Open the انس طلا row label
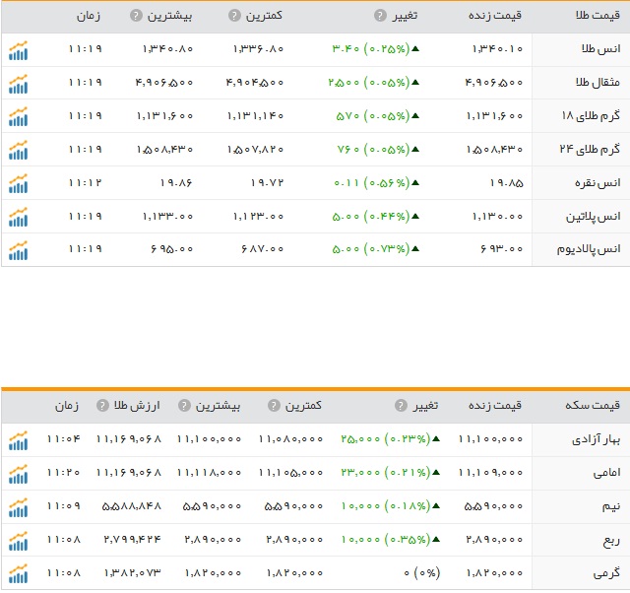 [x=600, y=49]
